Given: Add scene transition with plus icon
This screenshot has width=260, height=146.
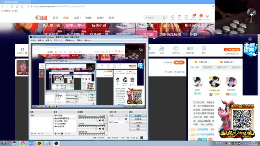Looking at the screenshot, I should [x=119, y=119].
